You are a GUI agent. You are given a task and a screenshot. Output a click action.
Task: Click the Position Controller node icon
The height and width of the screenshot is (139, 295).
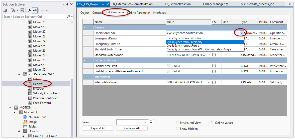click(x=30, y=98)
